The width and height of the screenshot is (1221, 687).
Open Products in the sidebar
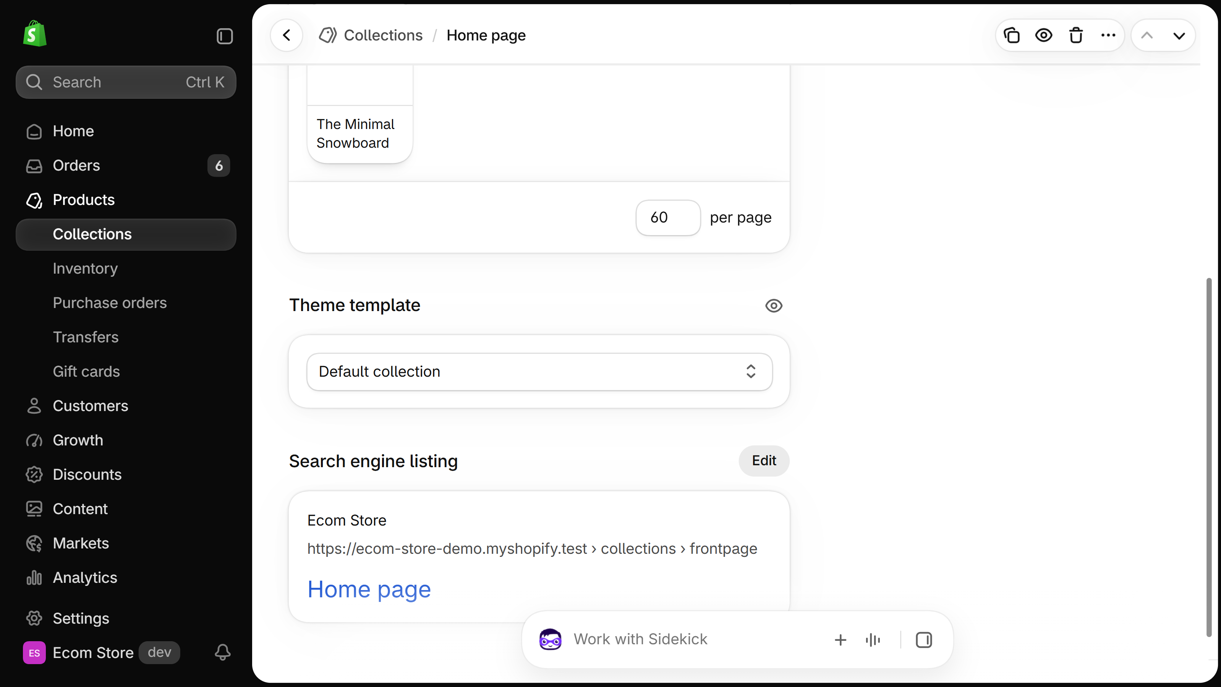(126, 200)
